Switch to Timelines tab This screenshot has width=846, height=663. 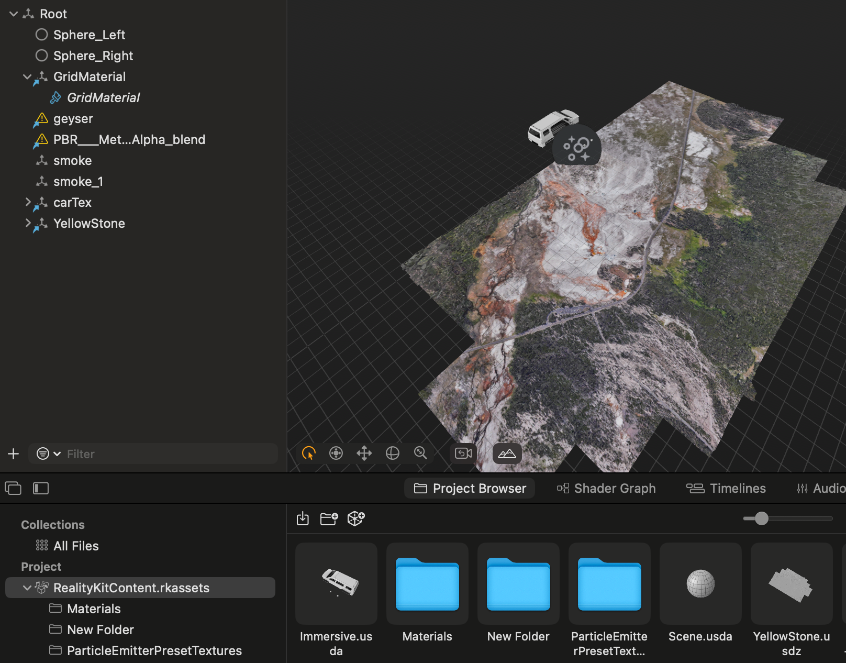(726, 488)
